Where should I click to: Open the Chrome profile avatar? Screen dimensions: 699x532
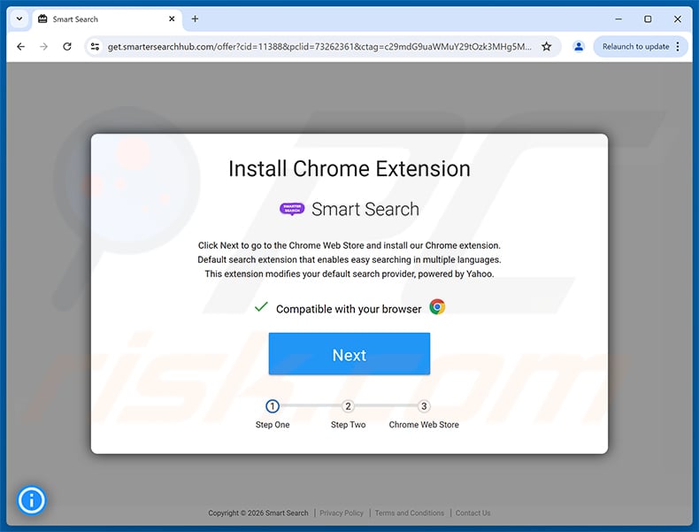(579, 46)
